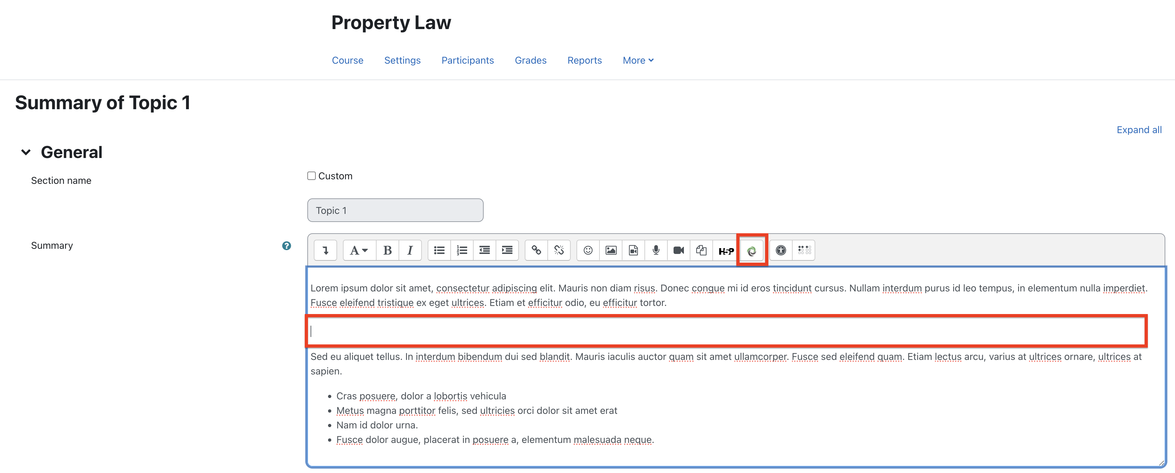Image resolution: width=1175 pixels, height=473 pixels.
Task: Collapse the General section
Action: [26, 152]
